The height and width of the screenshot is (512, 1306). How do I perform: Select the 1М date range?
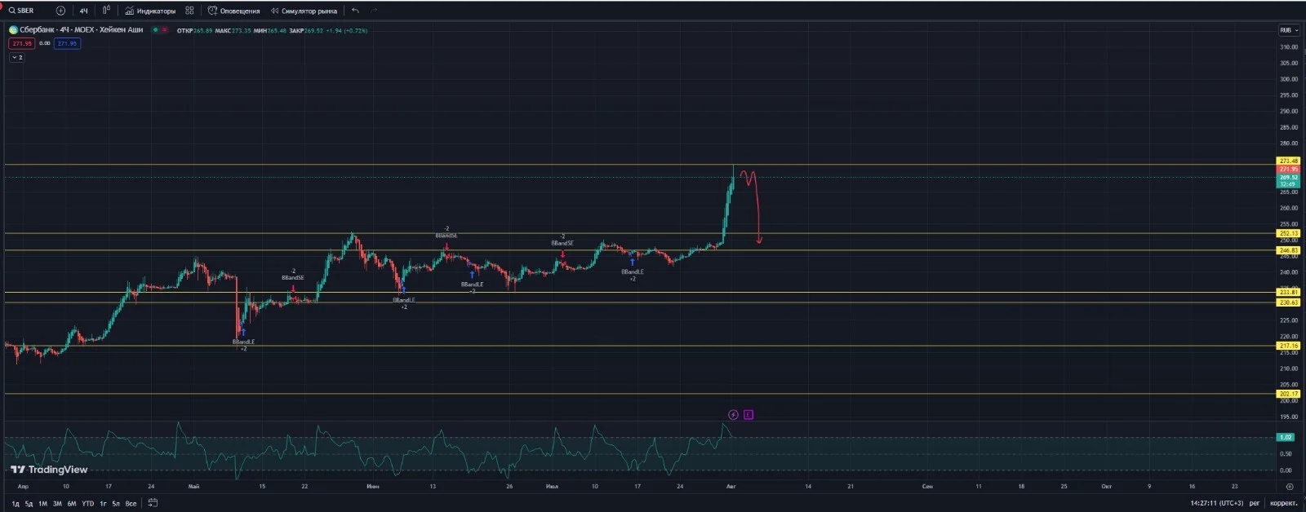[42, 504]
